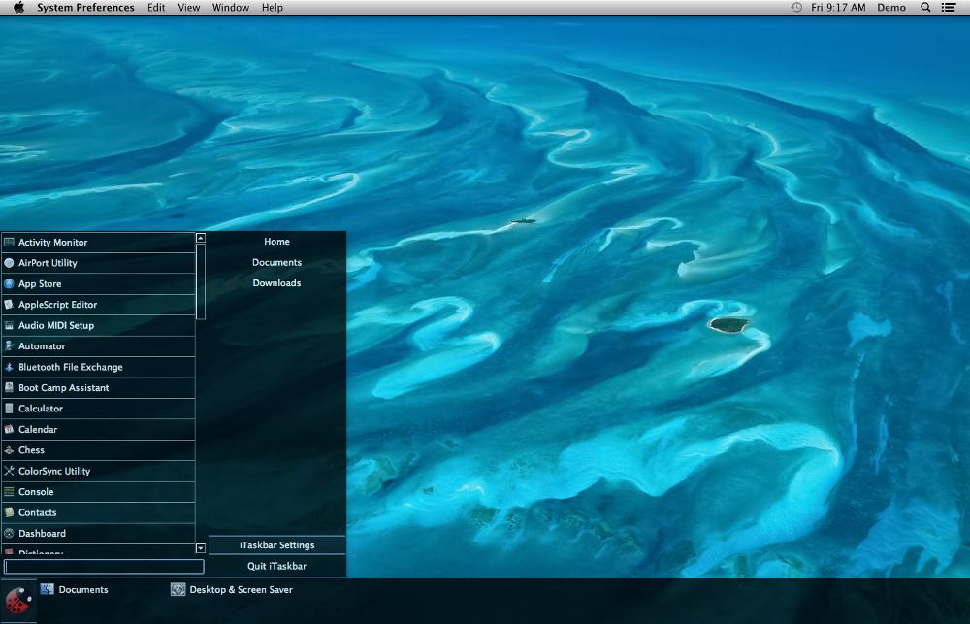Go to the Downloads shortcut
Viewport: 970px width, 624px height.
(x=277, y=283)
